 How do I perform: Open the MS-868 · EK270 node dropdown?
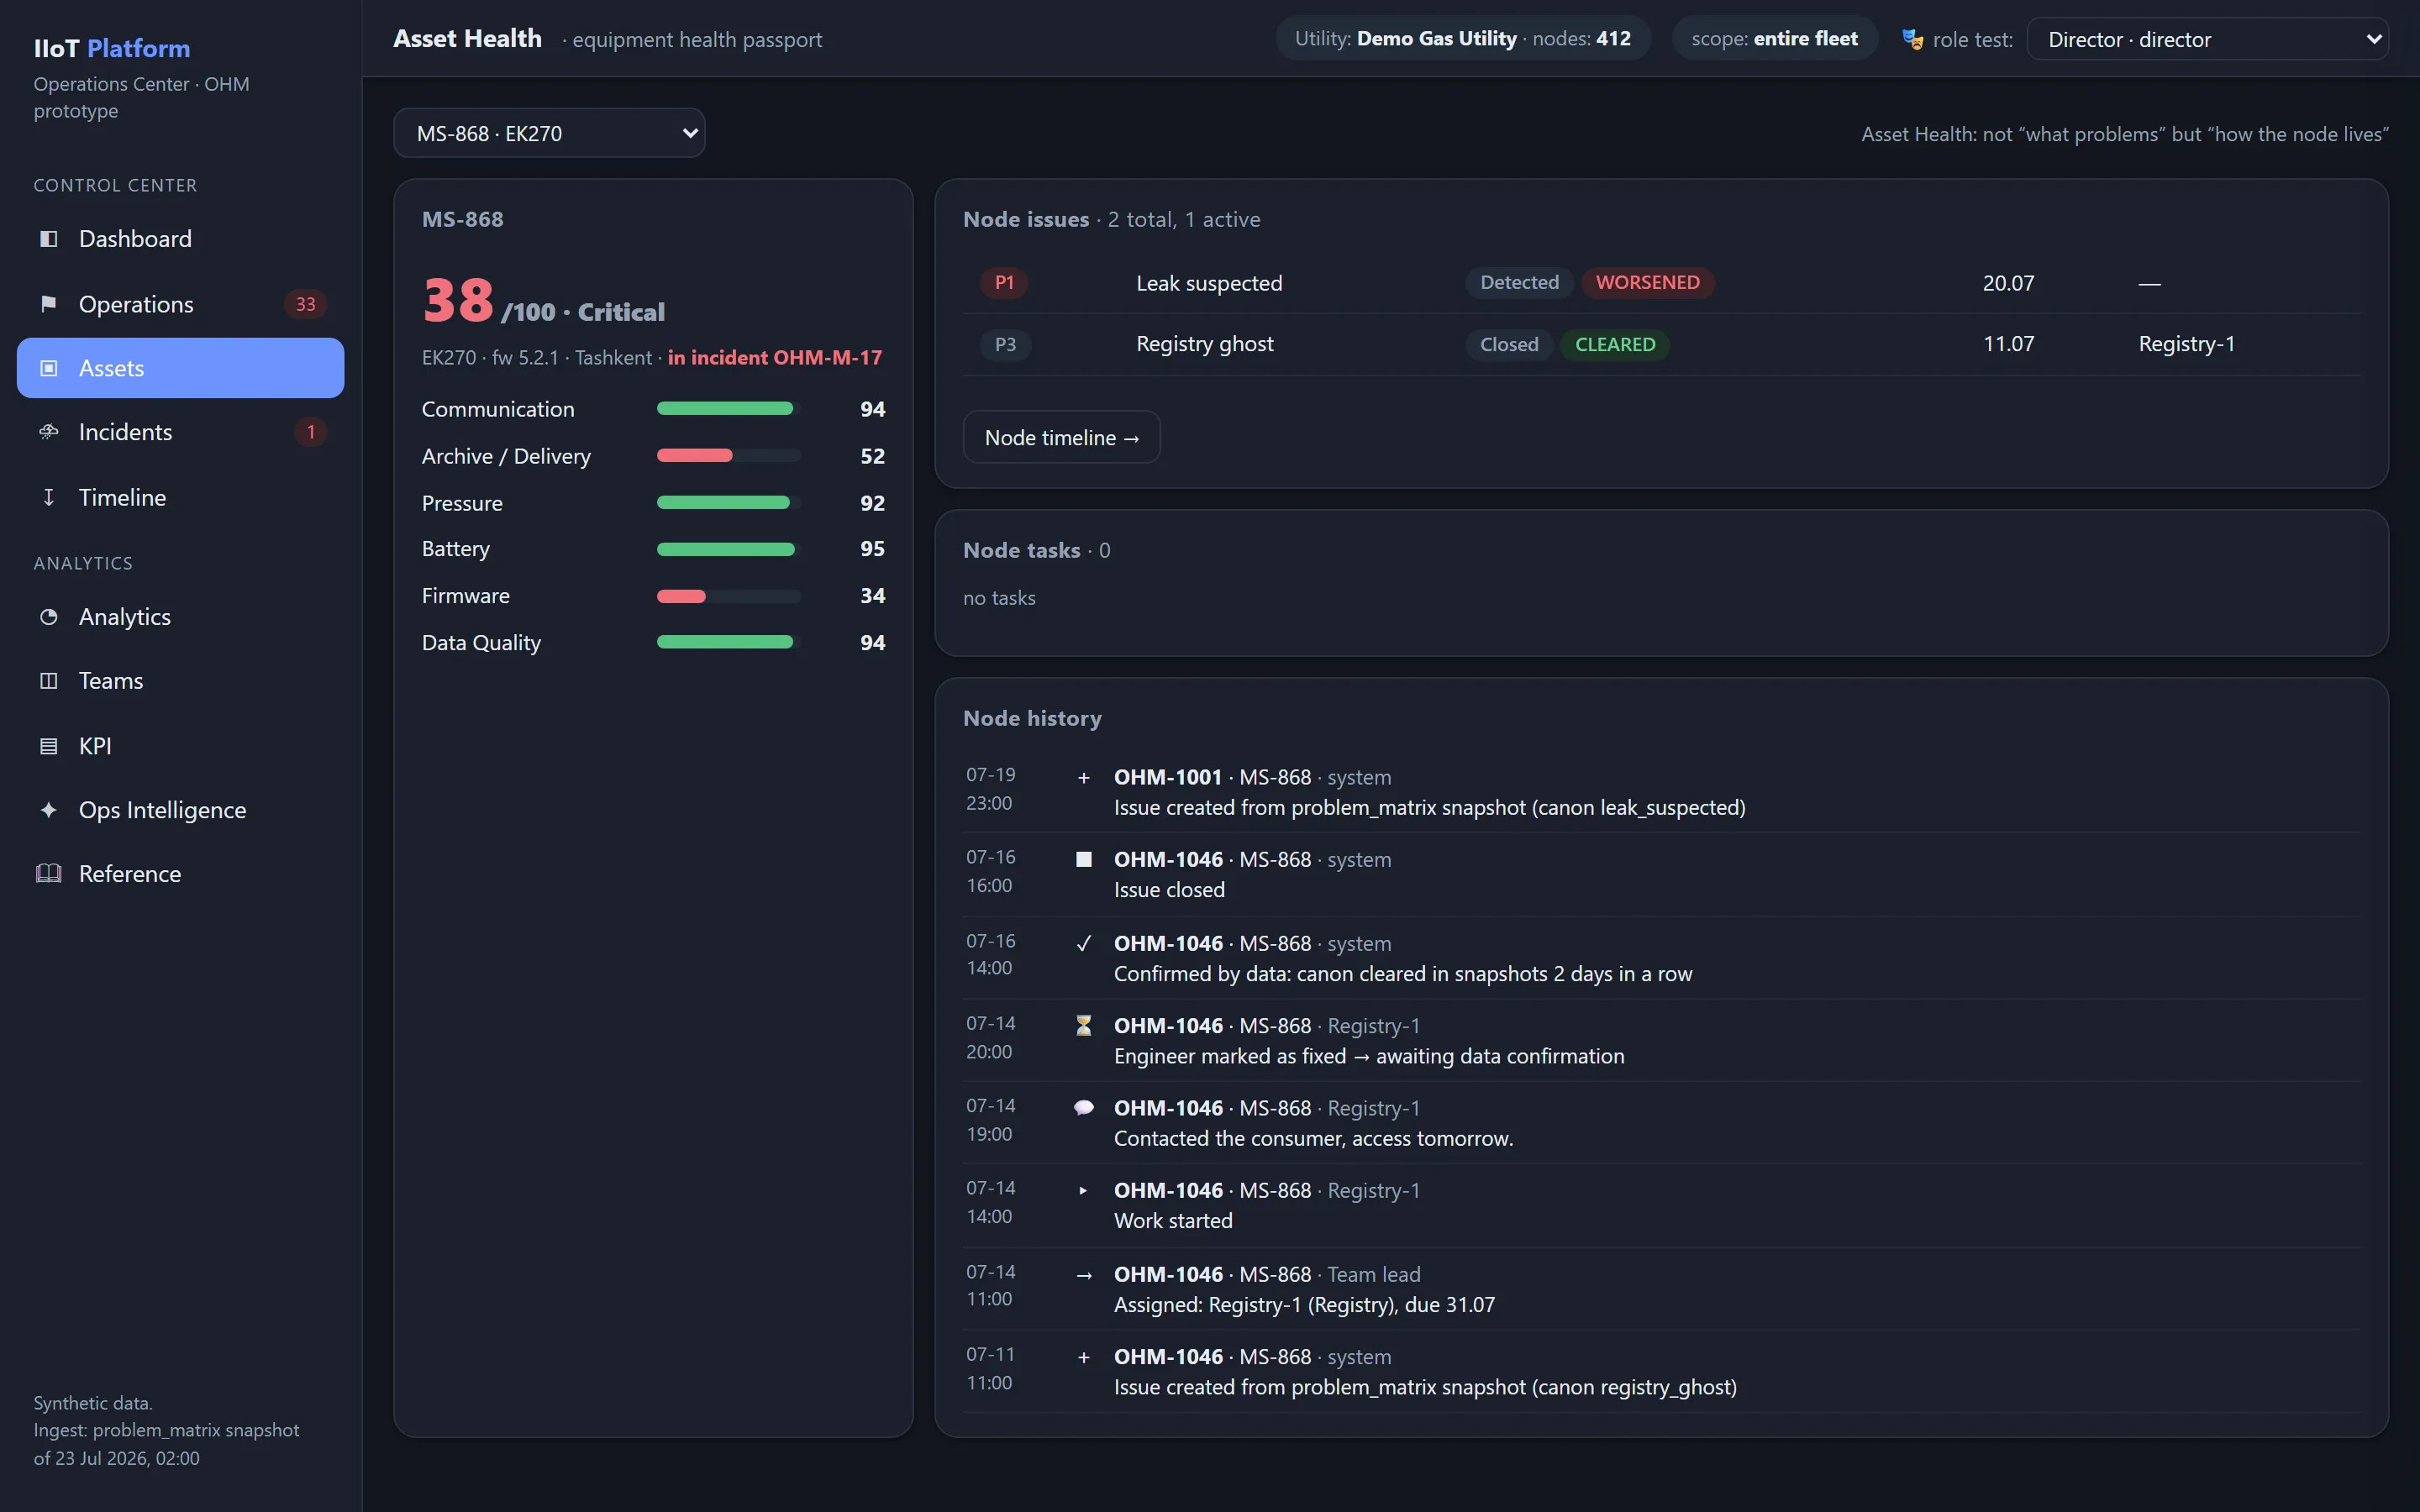[x=549, y=133]
